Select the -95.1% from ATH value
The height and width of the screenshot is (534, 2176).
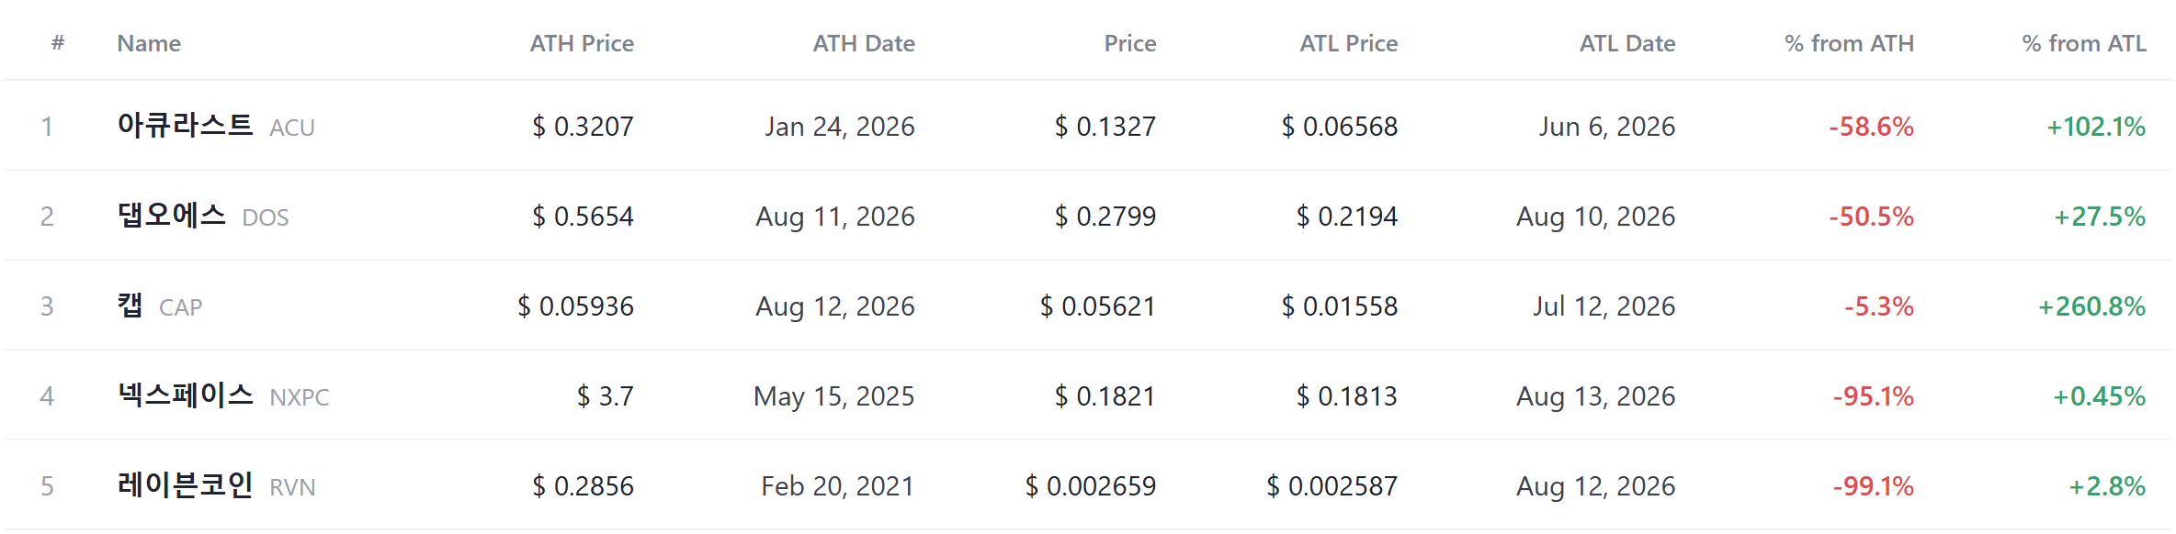(x=1874, y=396)
